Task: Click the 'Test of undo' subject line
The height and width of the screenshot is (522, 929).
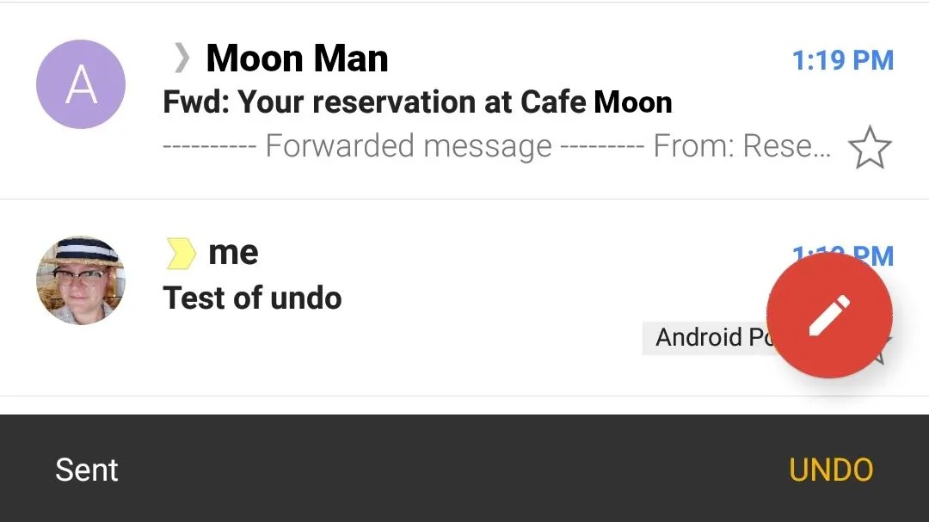Action: (x=252, y=297)
